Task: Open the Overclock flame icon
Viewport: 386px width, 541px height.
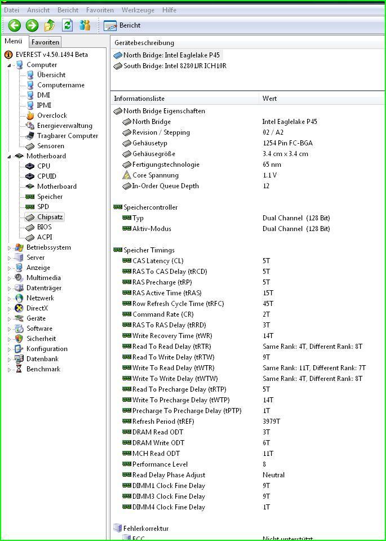Action: click(30, 116)
